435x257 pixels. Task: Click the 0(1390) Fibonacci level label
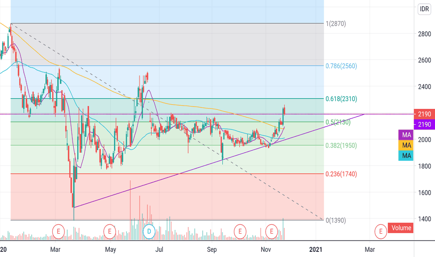[336, 221]
